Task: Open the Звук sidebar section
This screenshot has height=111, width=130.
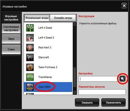Action: click(x=11, y=39)
